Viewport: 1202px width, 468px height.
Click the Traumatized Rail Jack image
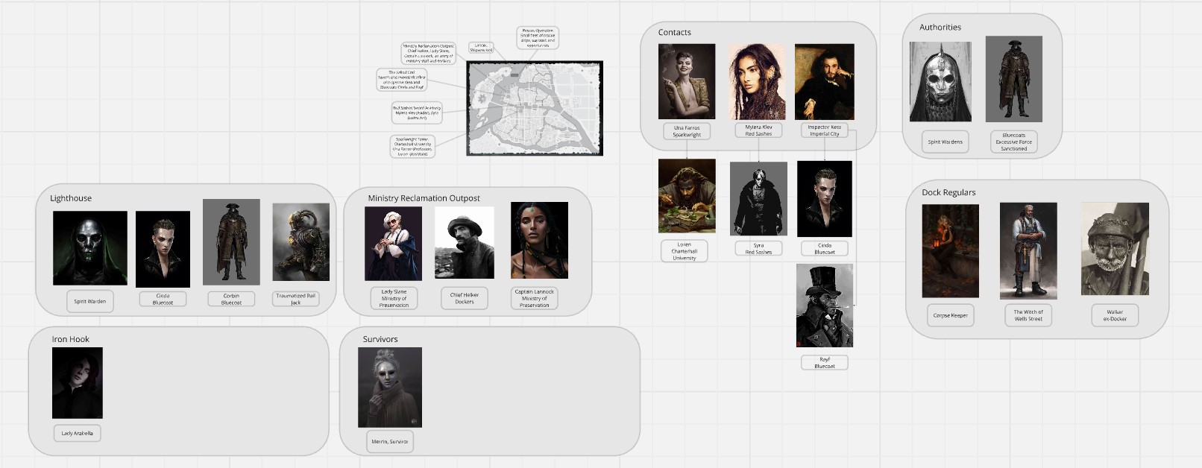[x=300, y=242]
